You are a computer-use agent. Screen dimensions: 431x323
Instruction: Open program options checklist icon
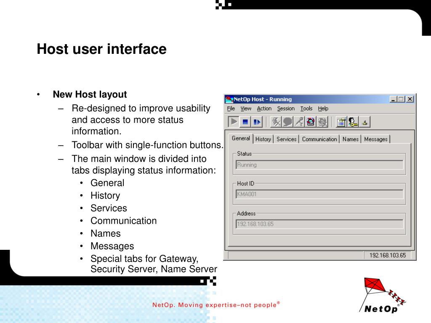[x=341, y=122]
